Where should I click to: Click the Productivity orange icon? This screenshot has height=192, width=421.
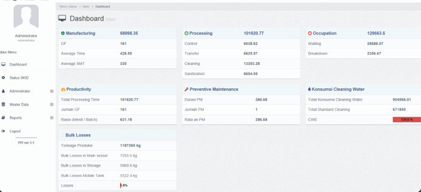click(63, 89)
